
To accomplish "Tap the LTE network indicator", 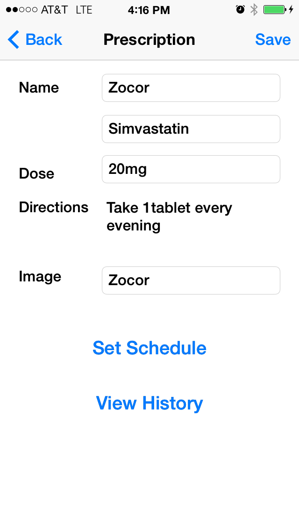I will pos(84,8).
